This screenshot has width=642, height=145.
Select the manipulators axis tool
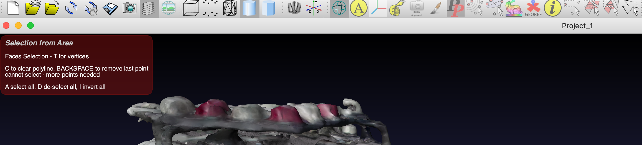[378, 8]
